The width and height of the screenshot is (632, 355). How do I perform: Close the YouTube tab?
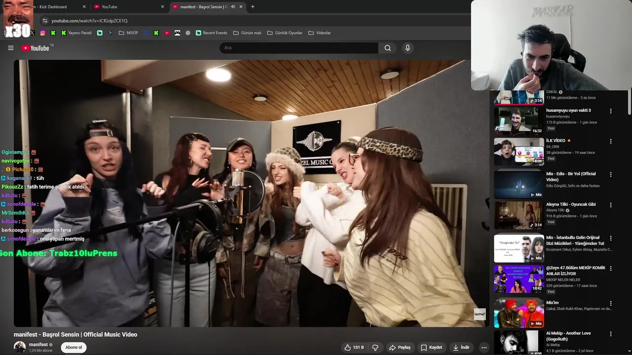162,7
